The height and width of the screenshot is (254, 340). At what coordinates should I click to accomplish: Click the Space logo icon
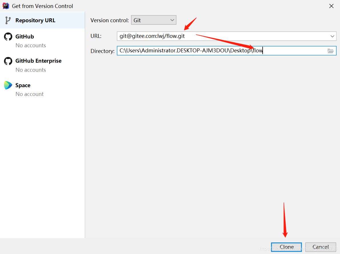tap(8, 85)
